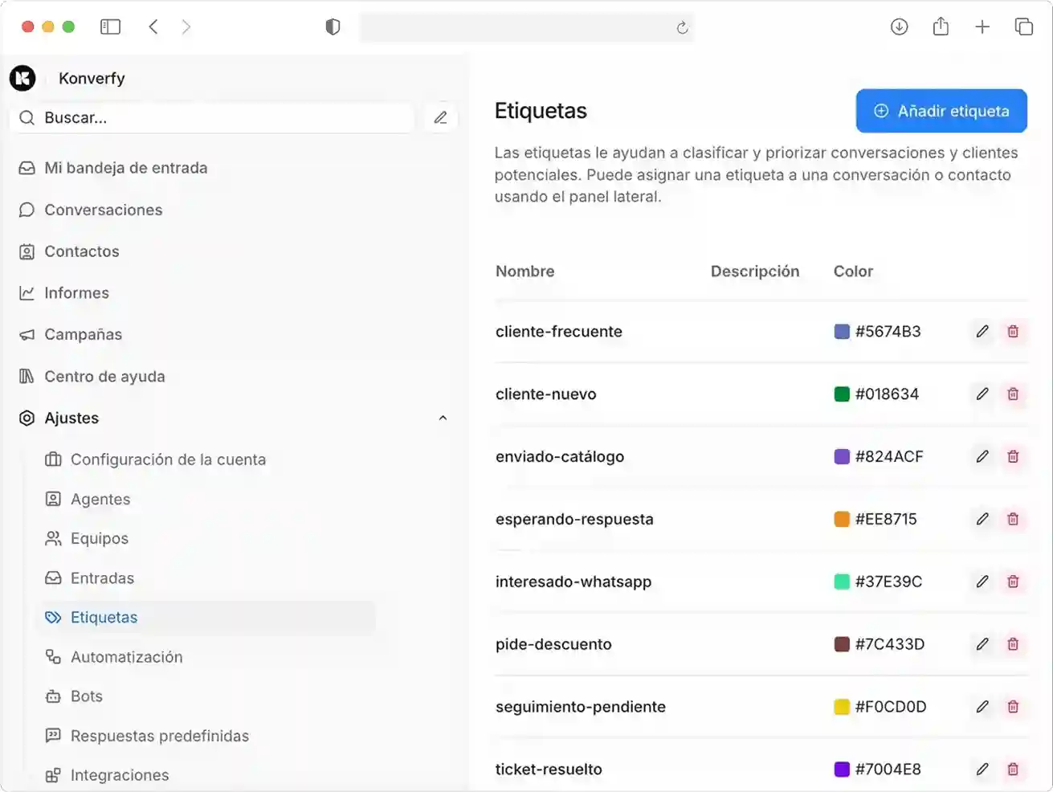Screen dimensions: 1053x792
Task: Click the privacy shield icon
Action: pyautogui.click(x=333, y=27)
